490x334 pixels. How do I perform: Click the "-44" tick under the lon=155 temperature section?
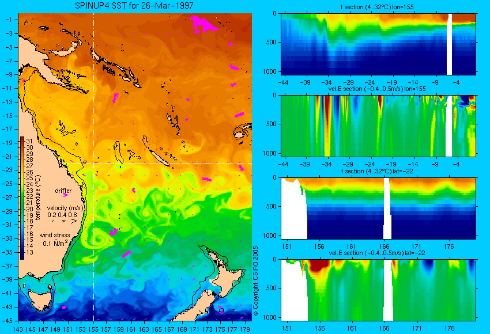pos(283,82)
